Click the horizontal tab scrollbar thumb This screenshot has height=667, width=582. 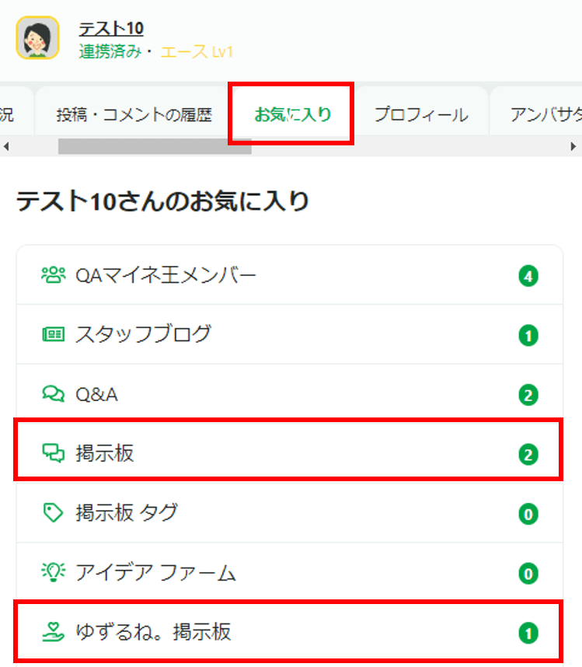click(154, 146)
